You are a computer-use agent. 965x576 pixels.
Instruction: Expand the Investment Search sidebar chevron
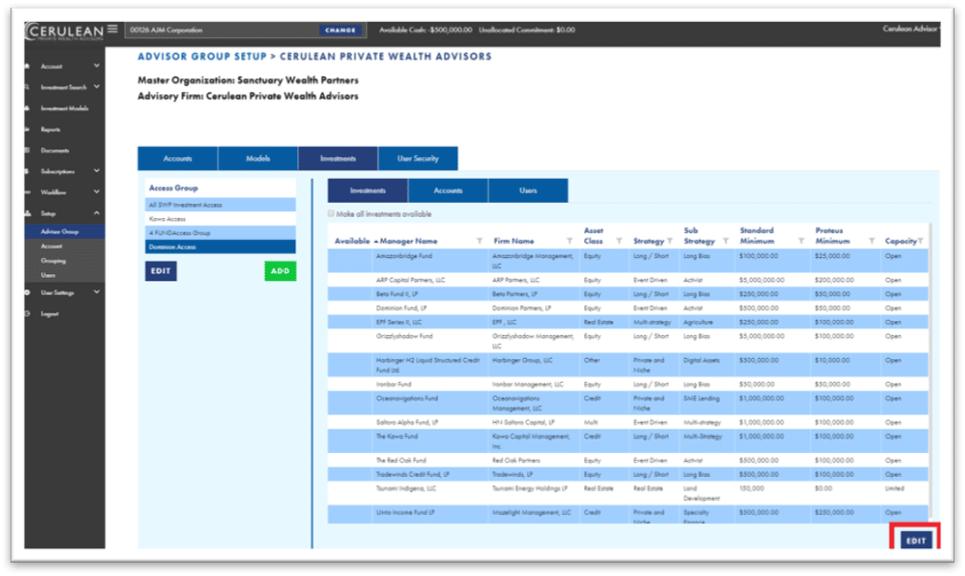96,87
